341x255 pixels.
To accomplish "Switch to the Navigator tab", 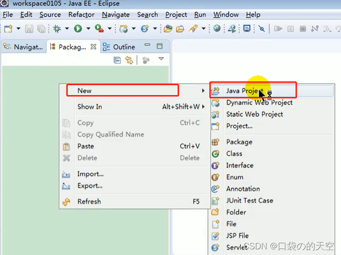I will (x=23, y=47).
